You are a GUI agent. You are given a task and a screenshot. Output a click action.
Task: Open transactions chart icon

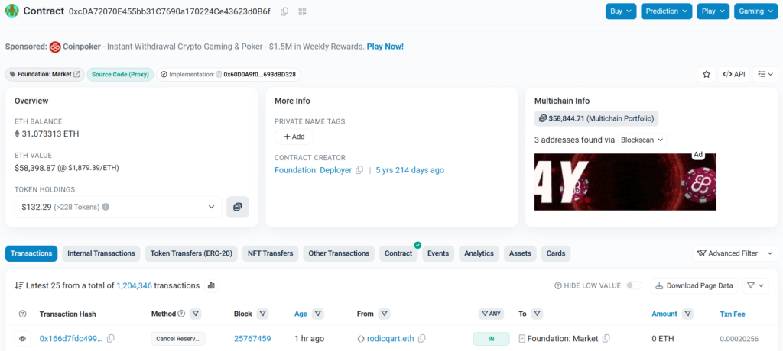[211, 285]
